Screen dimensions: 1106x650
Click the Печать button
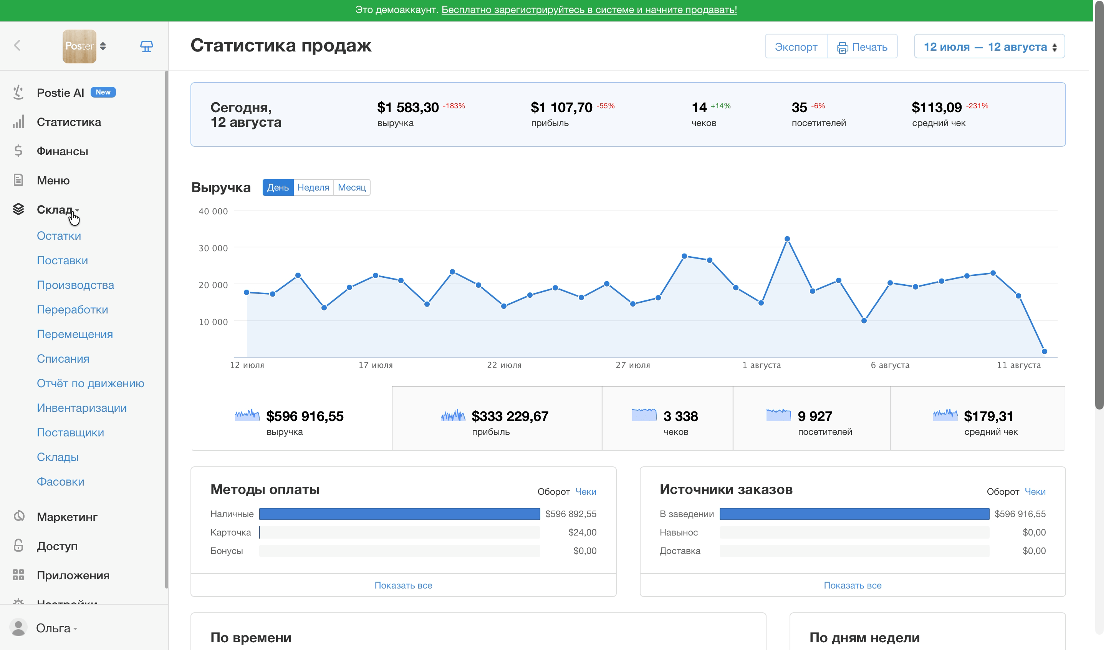[863, 46]
